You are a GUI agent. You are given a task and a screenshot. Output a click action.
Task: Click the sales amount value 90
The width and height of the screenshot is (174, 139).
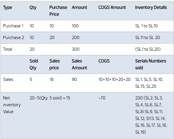pyautogui.click(x=74, y=79)
